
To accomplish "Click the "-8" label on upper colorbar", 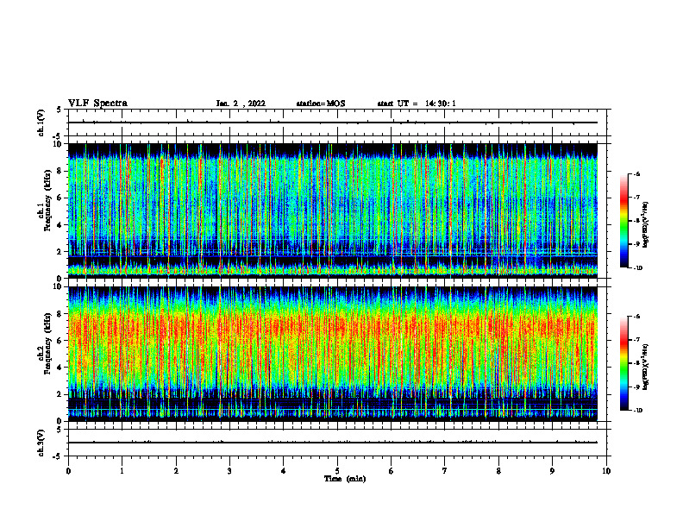I will [x=636, y=221].
